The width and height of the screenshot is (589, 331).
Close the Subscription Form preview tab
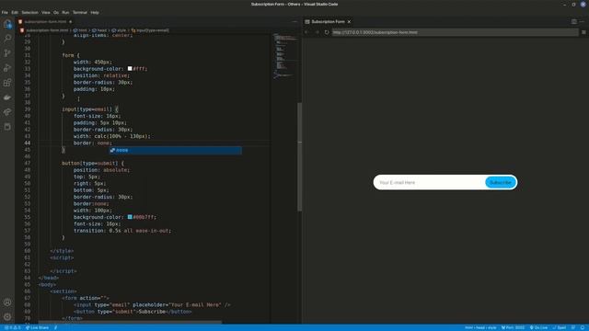coord(349,22)
